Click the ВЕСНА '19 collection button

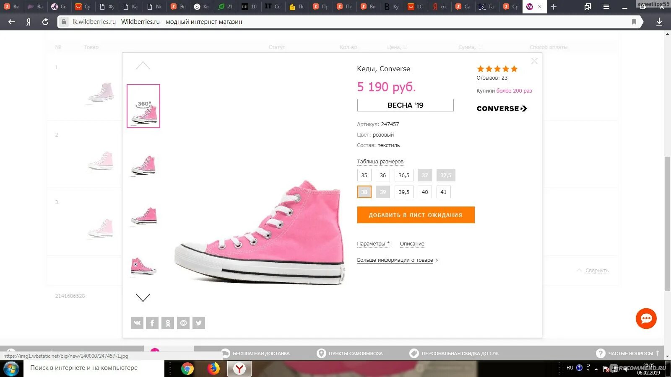(x=405, y=105)
